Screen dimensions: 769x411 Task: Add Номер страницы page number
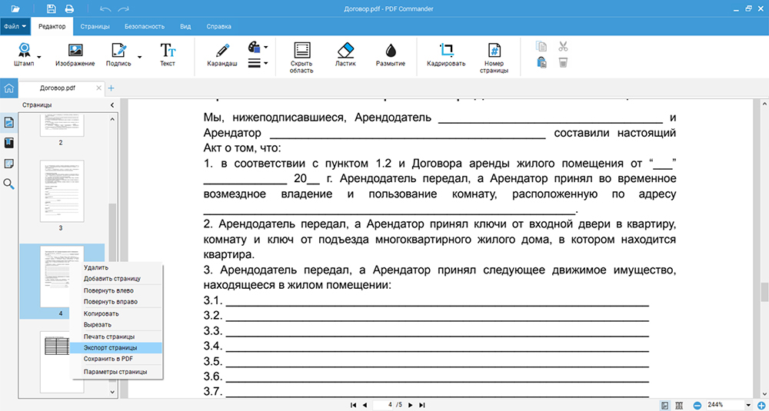[494, 58]
